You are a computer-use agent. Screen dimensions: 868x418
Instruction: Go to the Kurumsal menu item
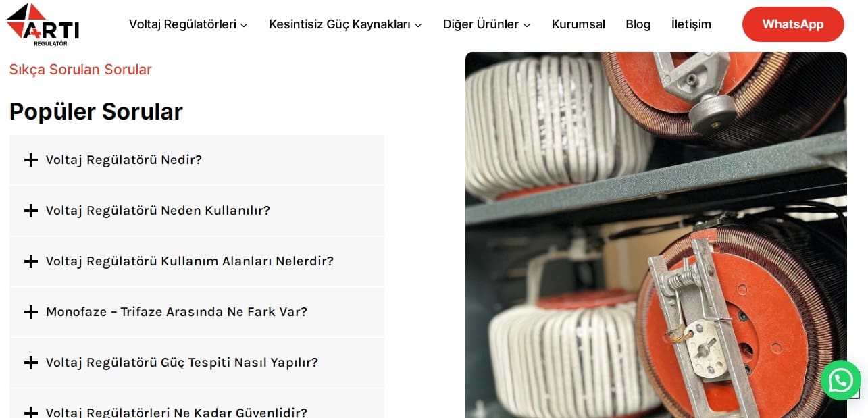[x=578, y=24]
